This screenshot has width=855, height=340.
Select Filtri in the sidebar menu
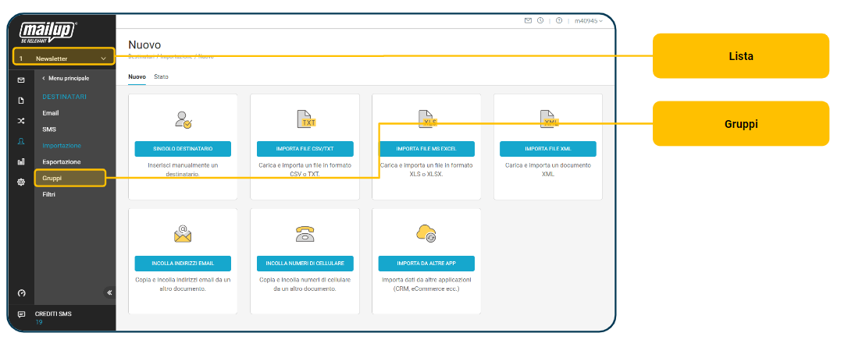pos(49,194)
